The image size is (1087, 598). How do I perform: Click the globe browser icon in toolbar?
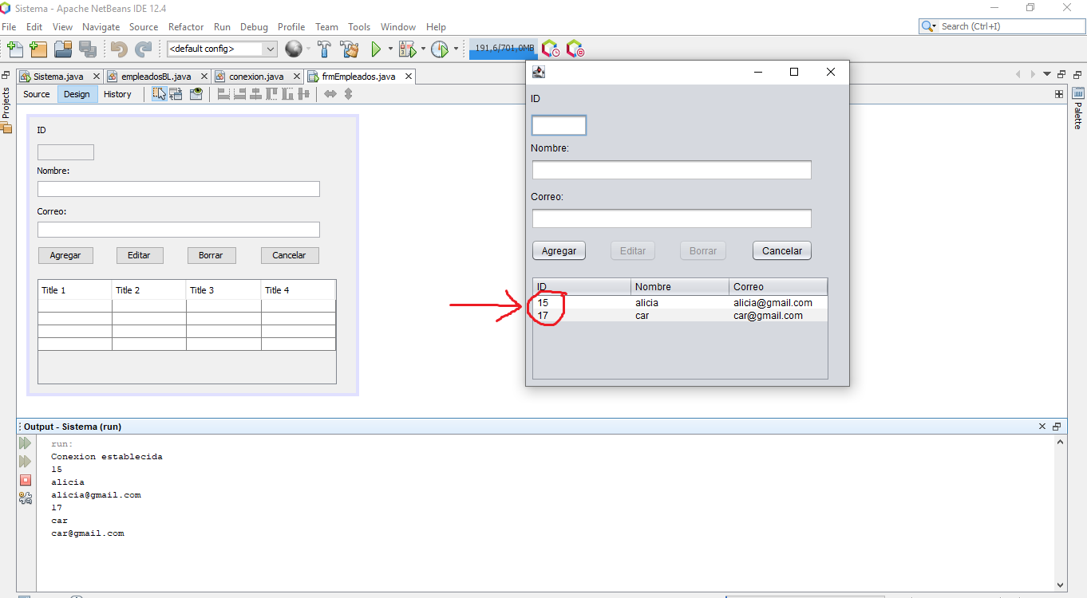[x=294, y=49]
